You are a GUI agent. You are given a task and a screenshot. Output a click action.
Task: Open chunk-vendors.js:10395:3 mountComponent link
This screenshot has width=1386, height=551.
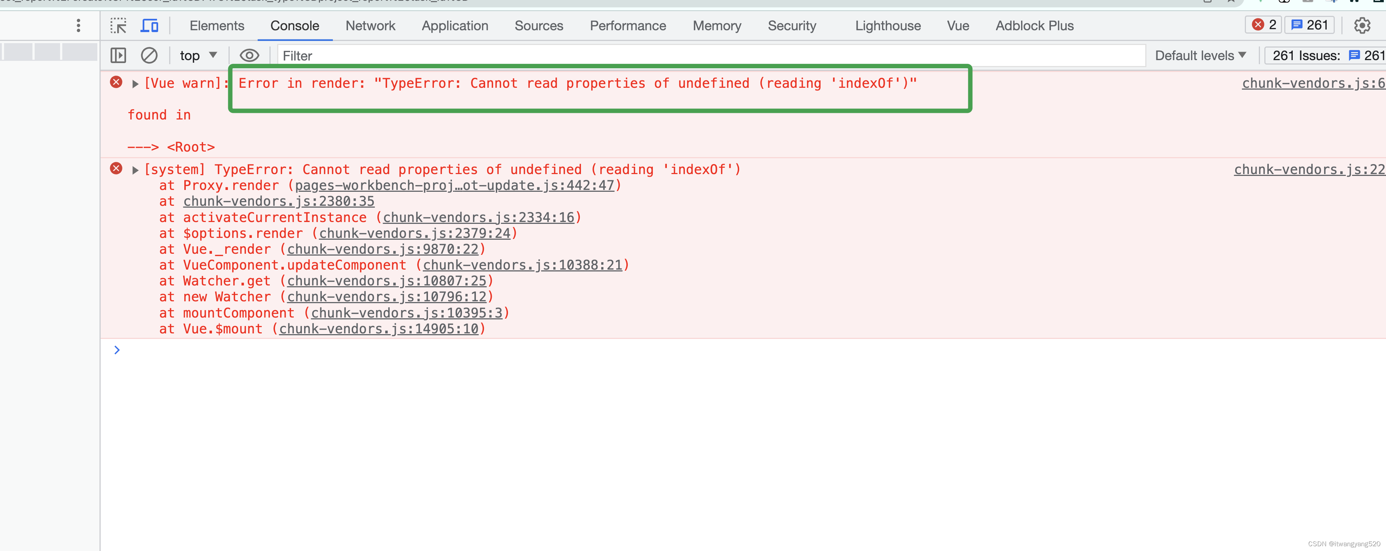click(x=406, y=313)
